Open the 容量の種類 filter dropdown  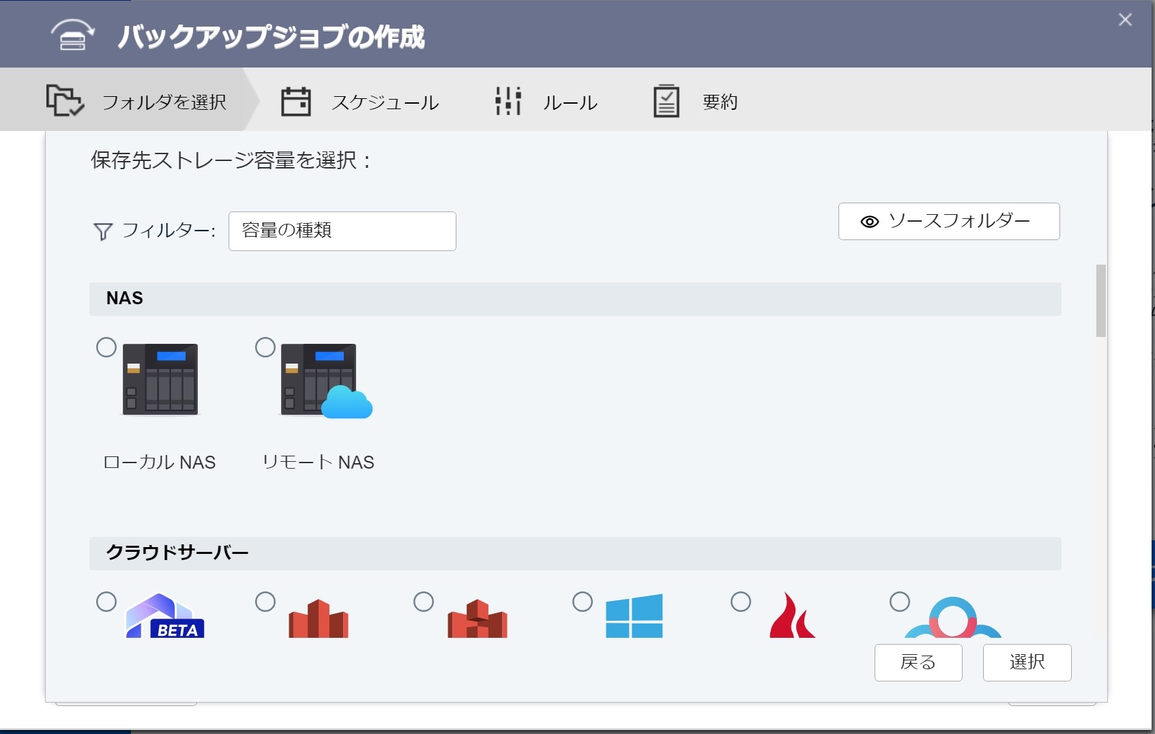342,231
